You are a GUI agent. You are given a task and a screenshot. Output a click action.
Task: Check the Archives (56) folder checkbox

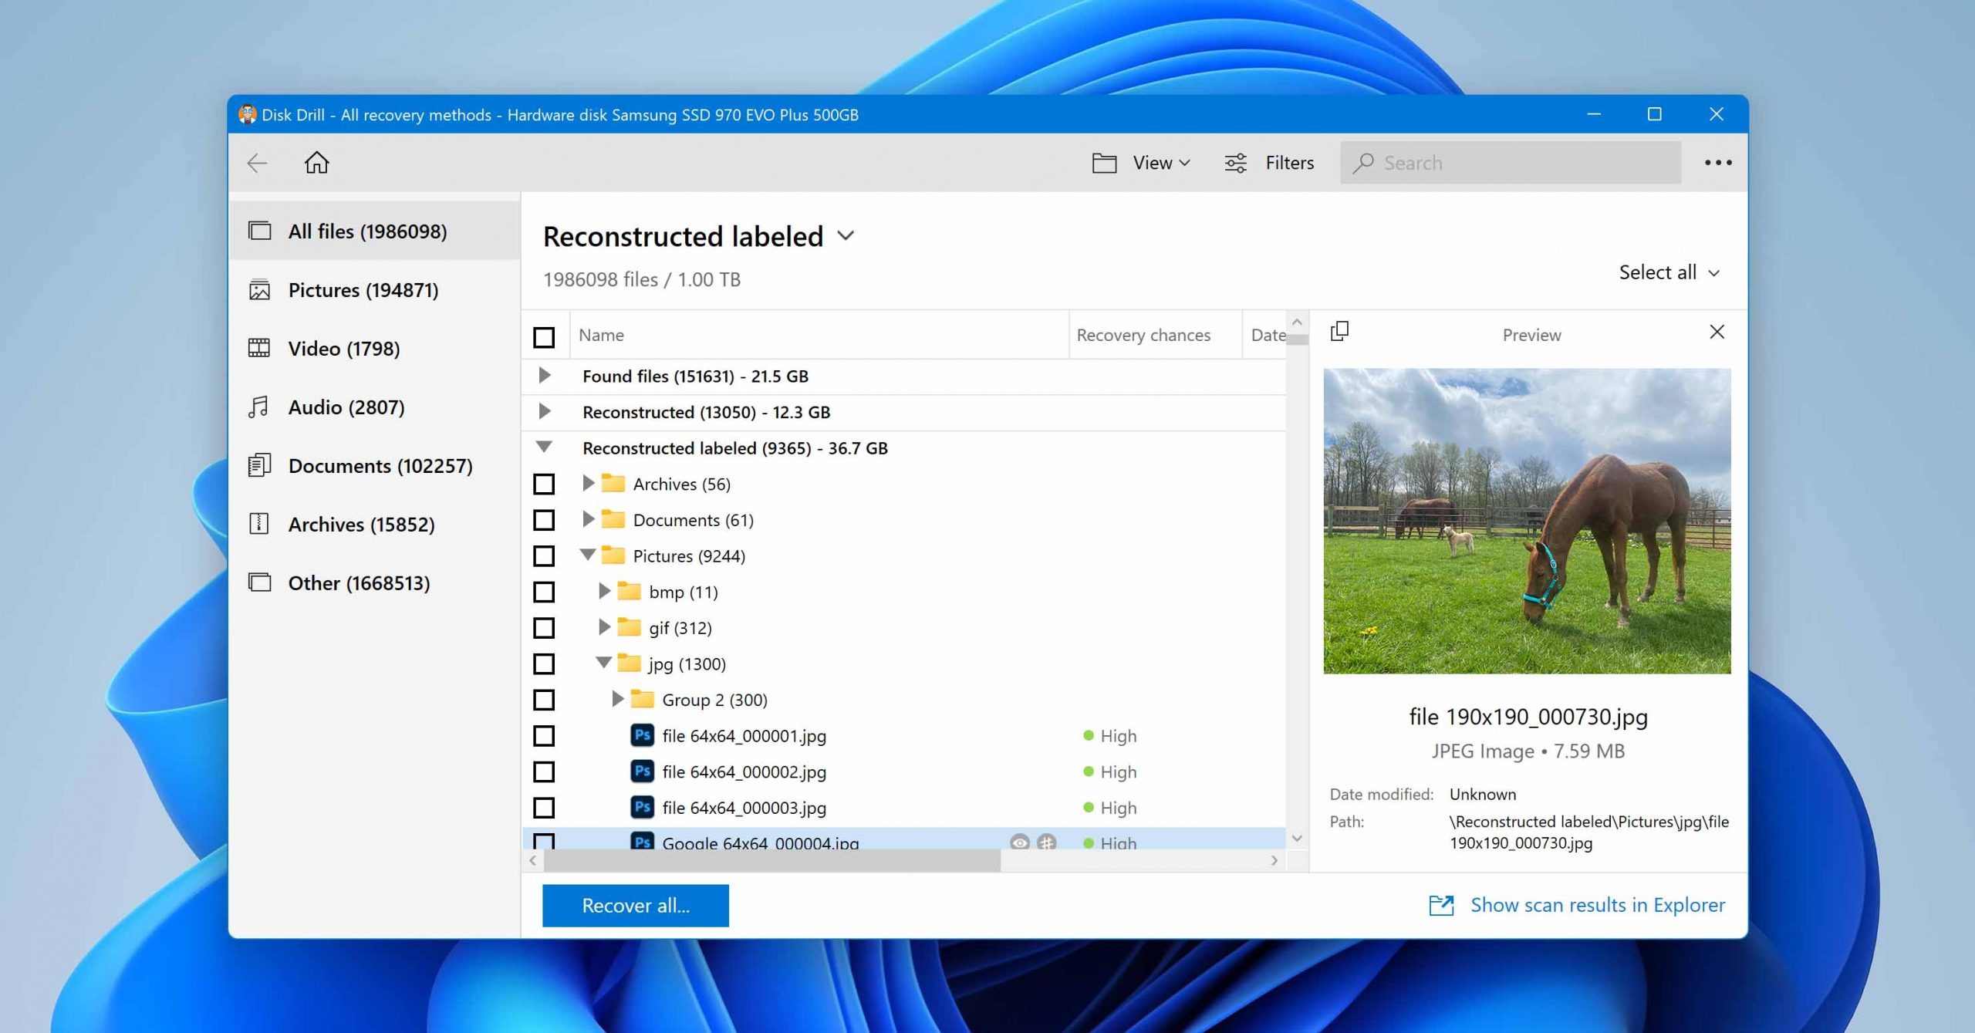point(544,484)
